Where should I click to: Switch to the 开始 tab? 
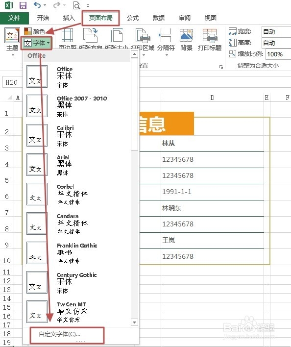tap(43, 18)
